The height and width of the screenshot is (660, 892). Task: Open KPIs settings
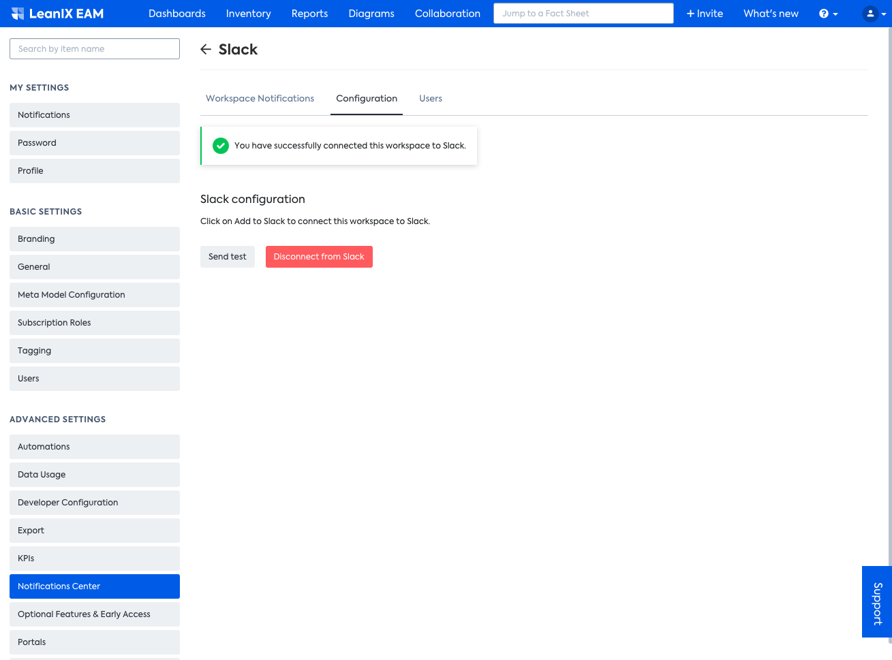(95, 559)
